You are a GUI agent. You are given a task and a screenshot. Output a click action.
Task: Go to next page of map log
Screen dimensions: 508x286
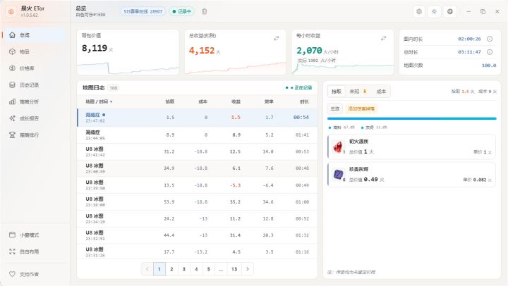pos(248,269)
